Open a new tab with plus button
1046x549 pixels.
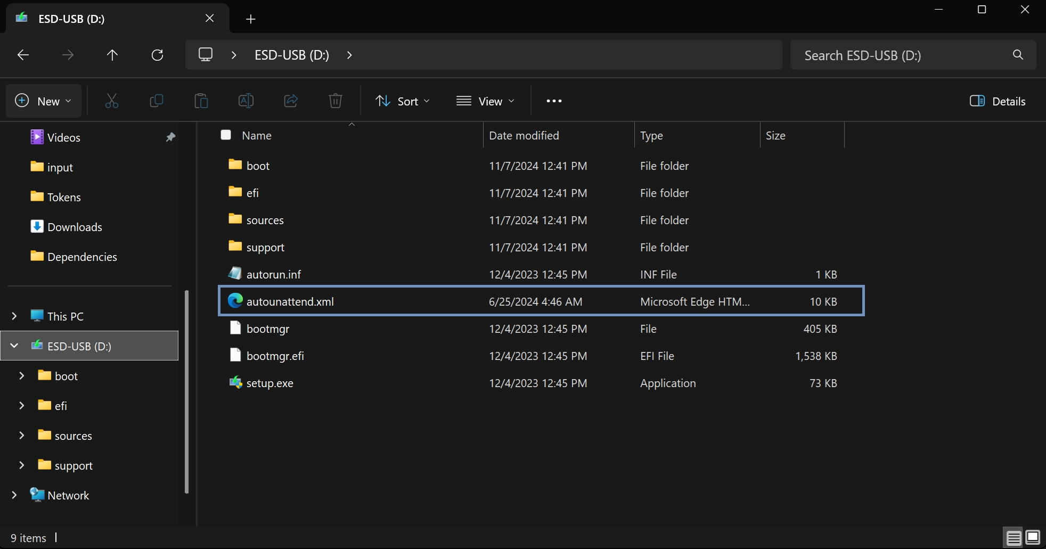251,19
